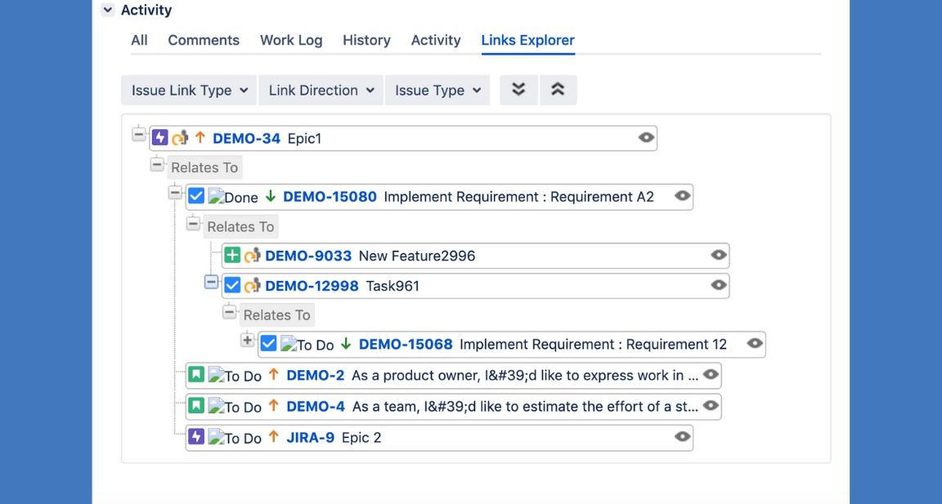Click the Epic icon beside DEMO-34

[x=160, y=138]
